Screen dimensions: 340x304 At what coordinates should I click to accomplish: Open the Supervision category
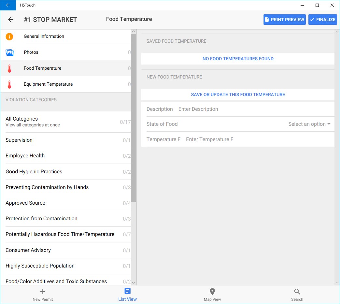tap(65, 140)
